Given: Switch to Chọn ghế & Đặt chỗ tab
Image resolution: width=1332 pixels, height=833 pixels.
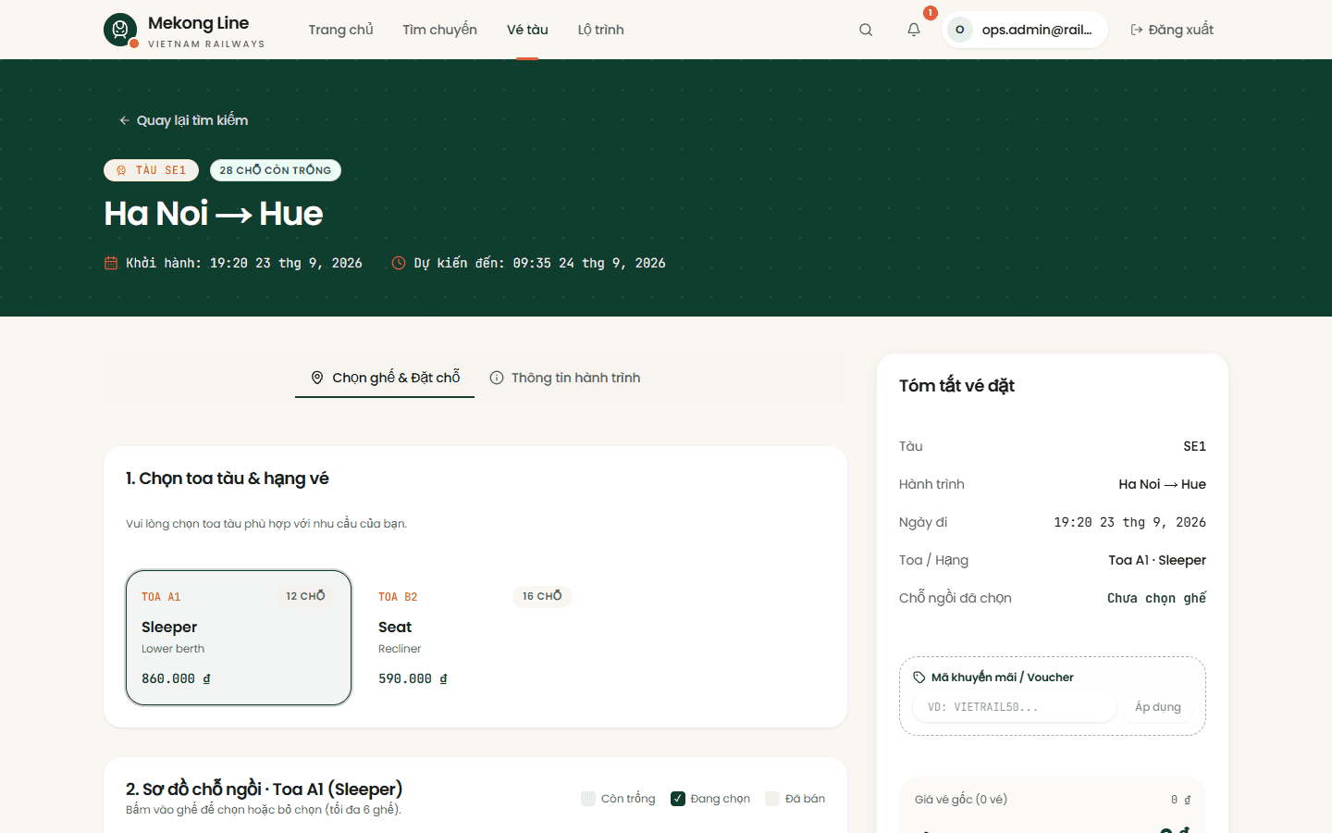Looking at the screenshot, I should pos(385,378).
